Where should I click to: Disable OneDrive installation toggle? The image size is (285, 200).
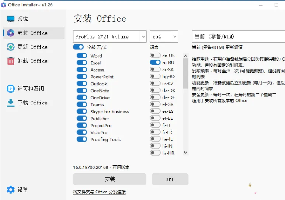[82, 97]
